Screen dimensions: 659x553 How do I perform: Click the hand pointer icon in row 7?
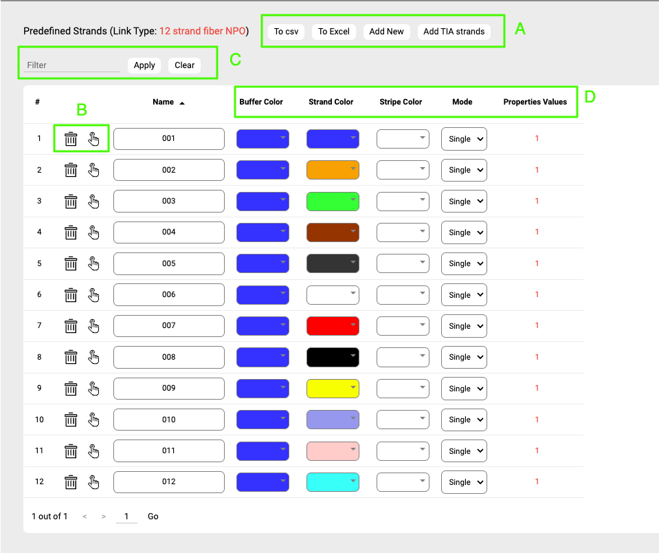pos(94,326)
